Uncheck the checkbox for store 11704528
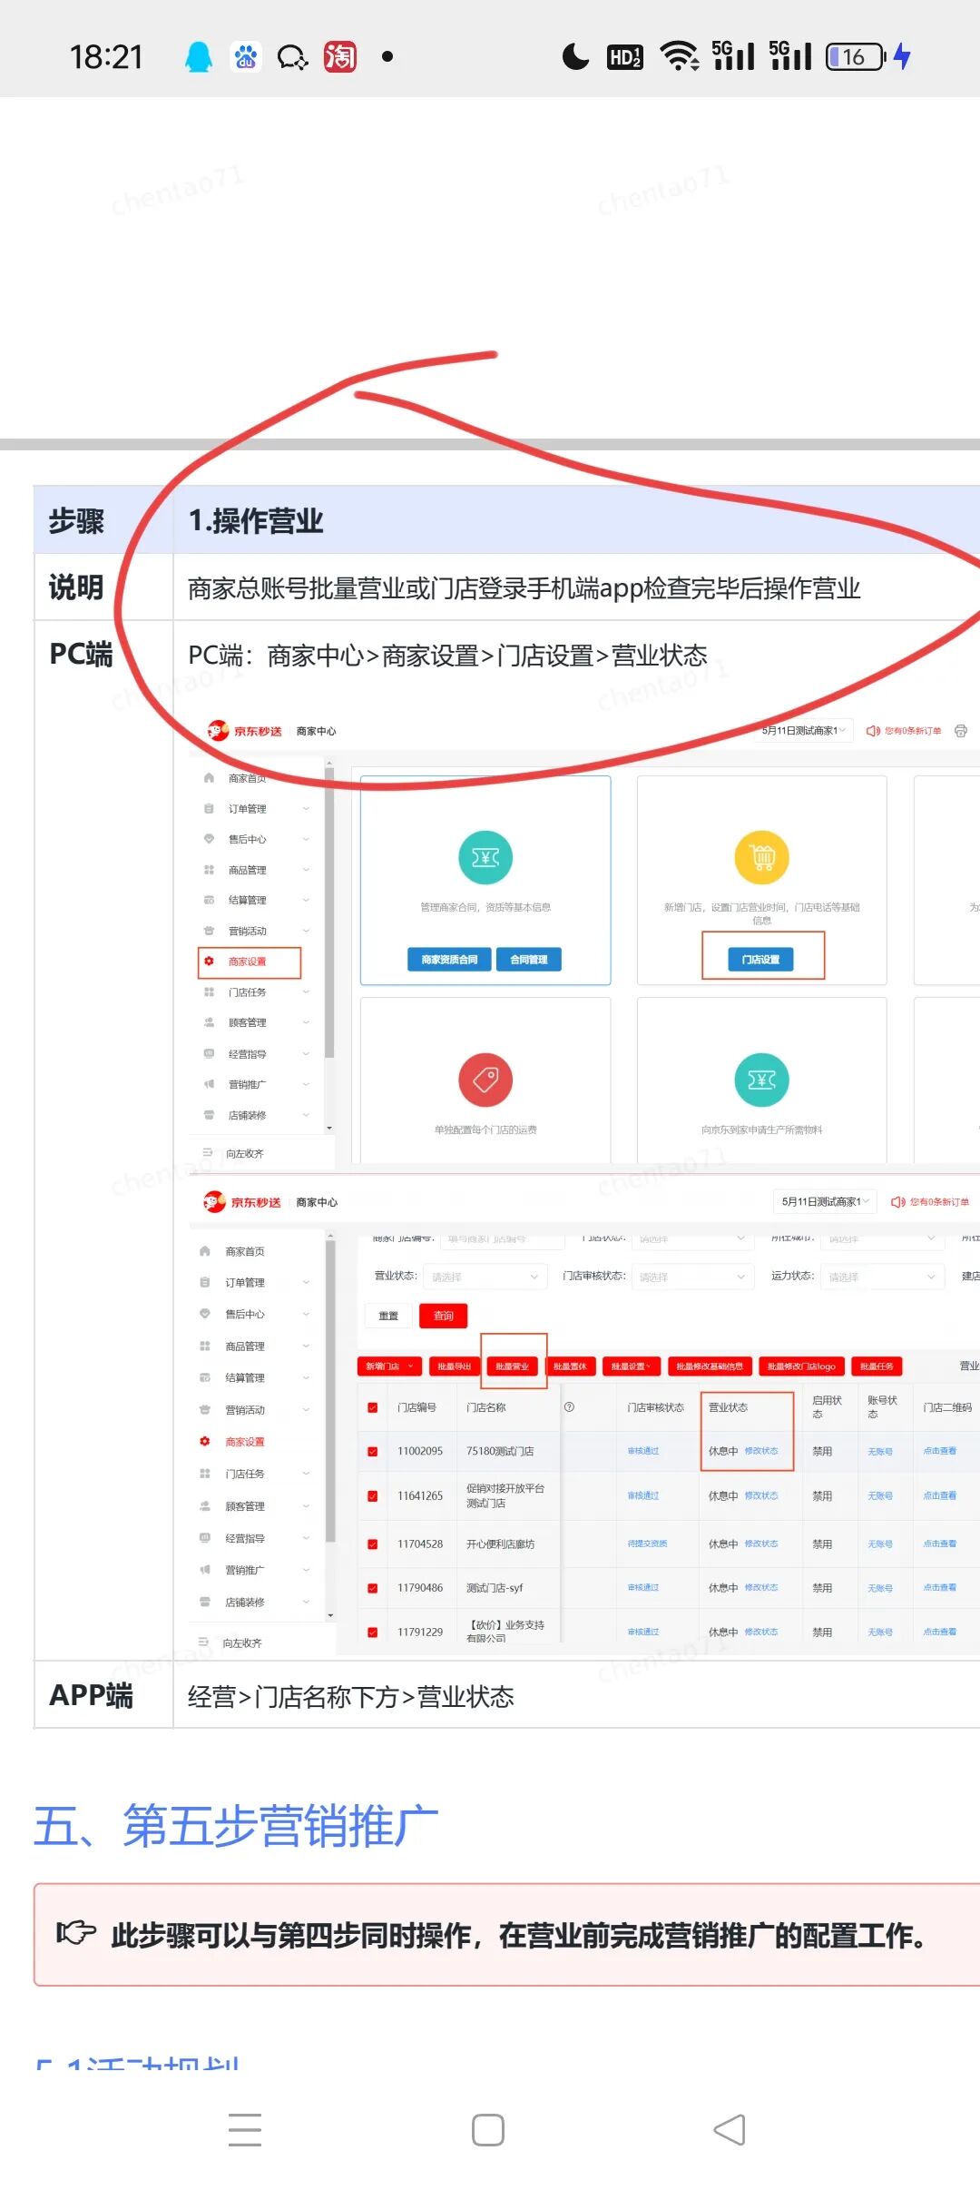Screen dimensions: 980x2190 [372, 1544]
